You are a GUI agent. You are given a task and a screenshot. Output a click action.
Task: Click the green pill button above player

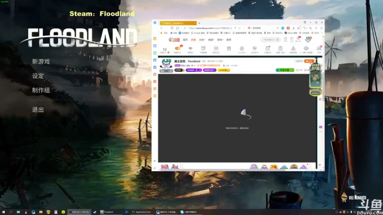(x=285, y=70)
